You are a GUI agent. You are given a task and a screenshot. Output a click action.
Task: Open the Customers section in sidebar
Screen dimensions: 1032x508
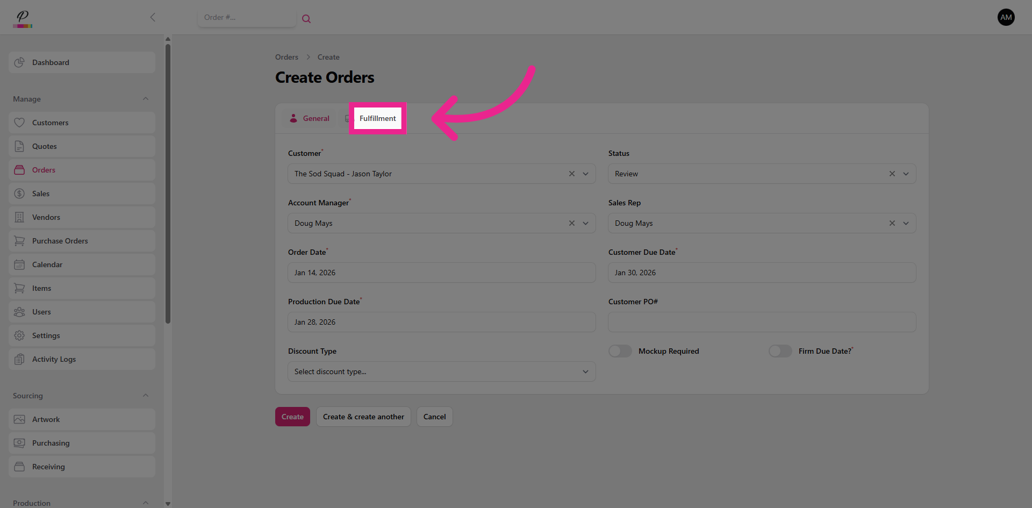pos(49,123)
